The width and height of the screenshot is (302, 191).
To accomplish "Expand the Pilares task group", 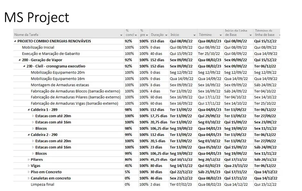I will (x=28, y=159).
